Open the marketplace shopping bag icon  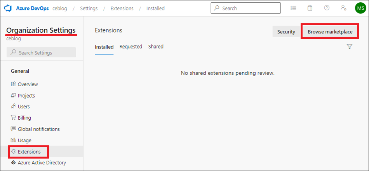tap(310, 8)
